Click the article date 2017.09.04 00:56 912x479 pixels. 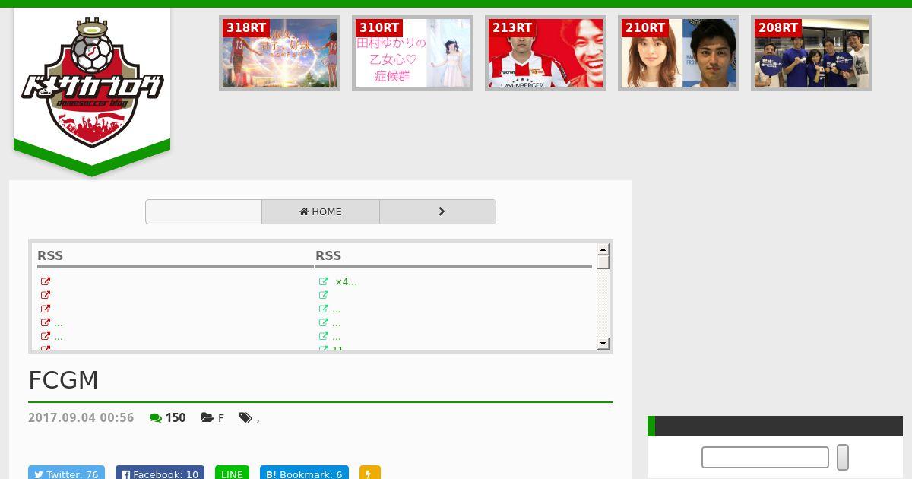click(81, 417)
